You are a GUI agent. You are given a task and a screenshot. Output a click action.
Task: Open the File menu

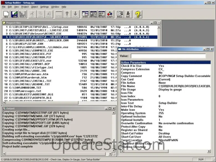pyautogui.click(x=4, y=7)
